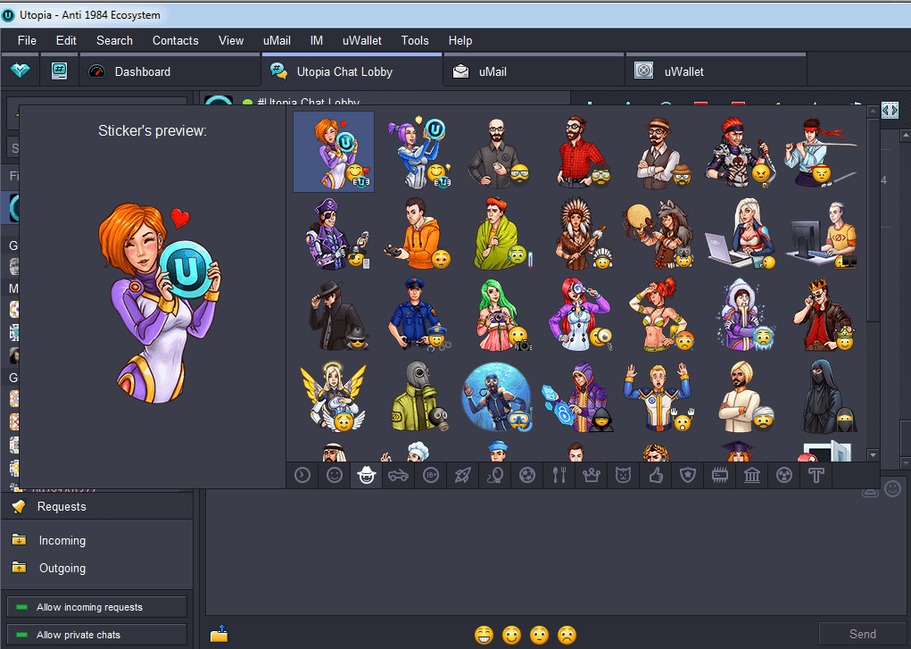This screenshot has width=911, height=649.
Task: Switch to the Dashboard tab
Action: 170,71
